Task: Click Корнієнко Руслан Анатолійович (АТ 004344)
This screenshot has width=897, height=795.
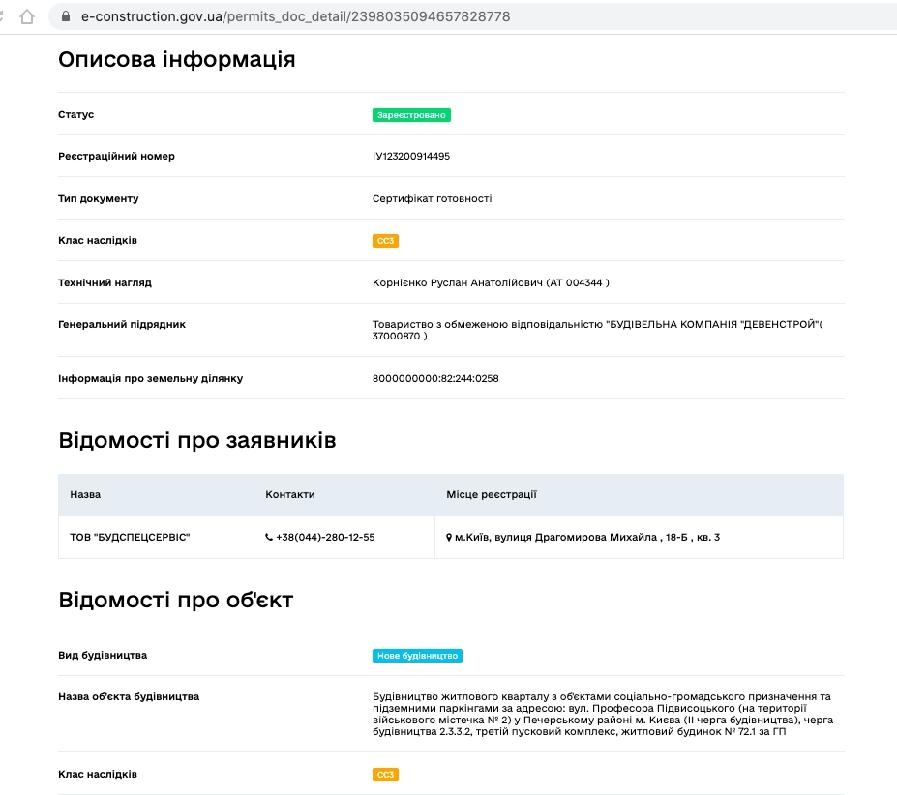Action: tap(491, 282)
